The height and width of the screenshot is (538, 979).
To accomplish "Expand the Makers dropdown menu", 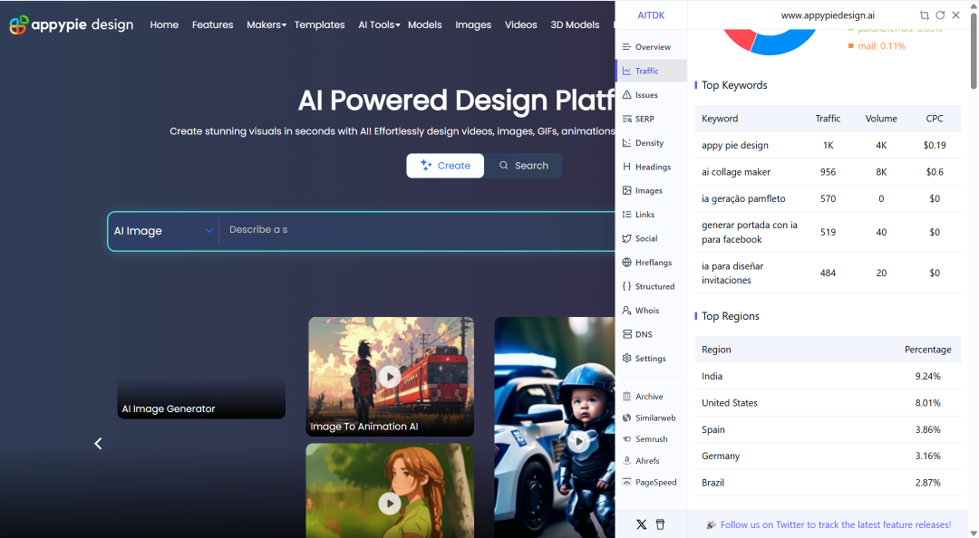I will pos(266,25).
